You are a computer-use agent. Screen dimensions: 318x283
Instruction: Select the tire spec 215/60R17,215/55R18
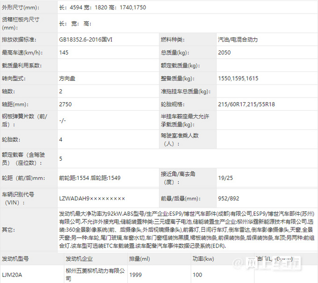[x=246, y=104]
